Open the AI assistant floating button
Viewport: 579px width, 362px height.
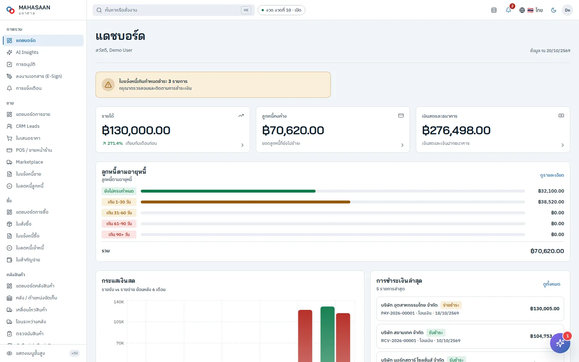(x=560, y=343)
